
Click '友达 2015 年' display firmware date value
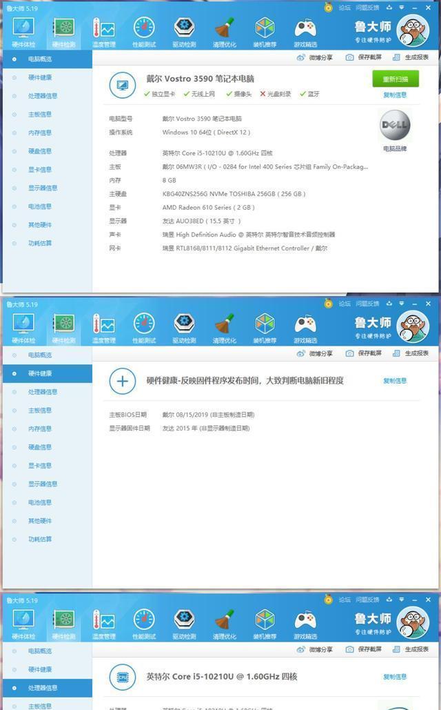[x=180, y=428]
